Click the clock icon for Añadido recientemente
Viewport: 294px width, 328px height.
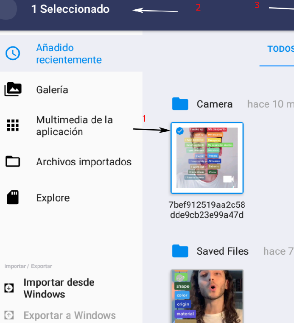click(x=12, y=53)
